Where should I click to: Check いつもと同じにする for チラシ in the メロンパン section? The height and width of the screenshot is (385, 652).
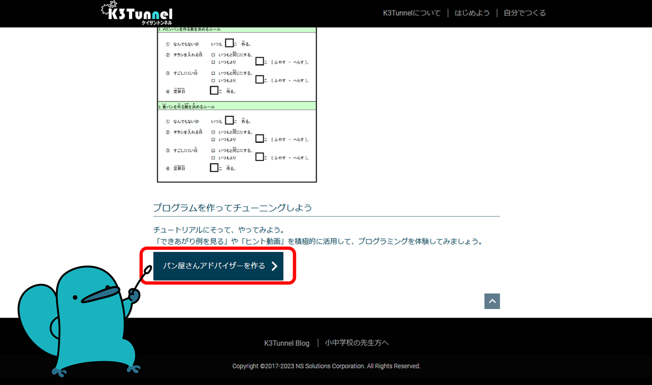click(213, 55)
